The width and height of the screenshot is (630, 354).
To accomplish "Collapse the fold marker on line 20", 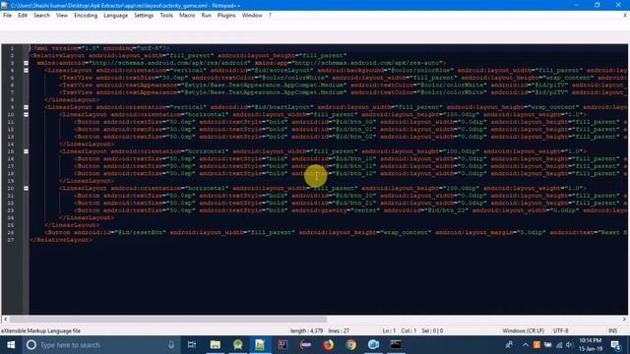I will [27, 188].
